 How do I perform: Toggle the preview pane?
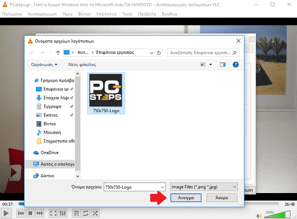[x=223, y=64]
